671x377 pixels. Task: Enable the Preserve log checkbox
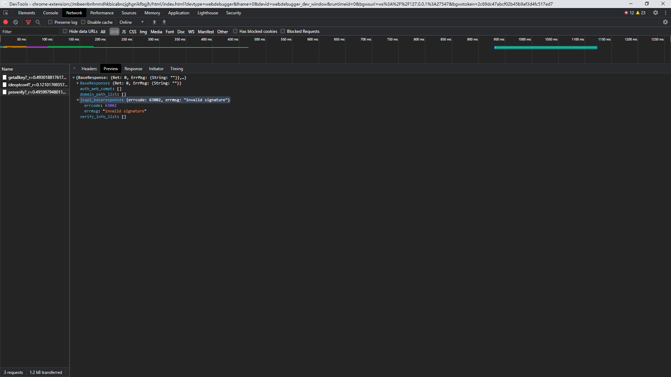[50, 22]
